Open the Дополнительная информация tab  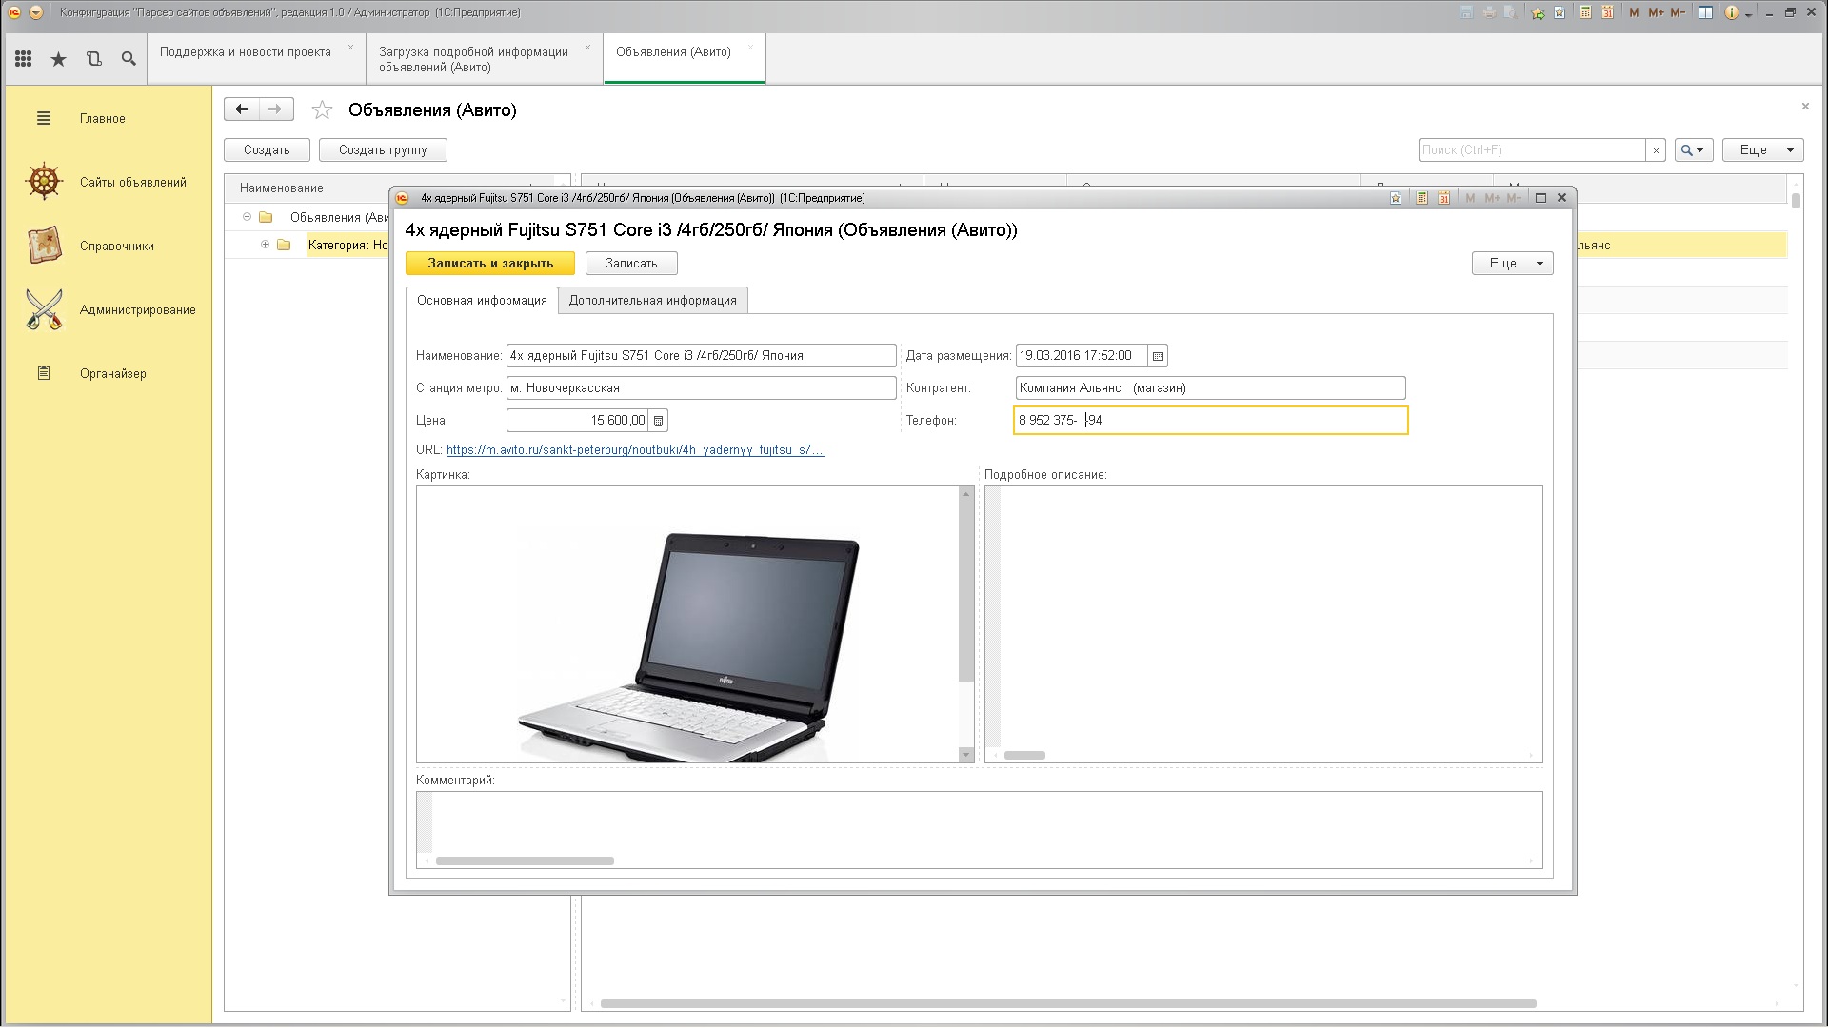tap(653, 301)
